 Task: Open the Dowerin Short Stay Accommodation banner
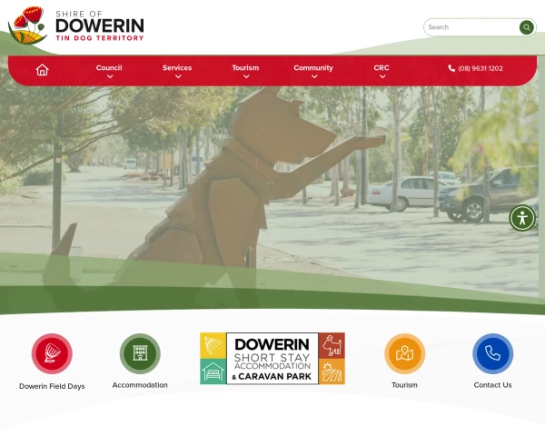click(272, 359)
